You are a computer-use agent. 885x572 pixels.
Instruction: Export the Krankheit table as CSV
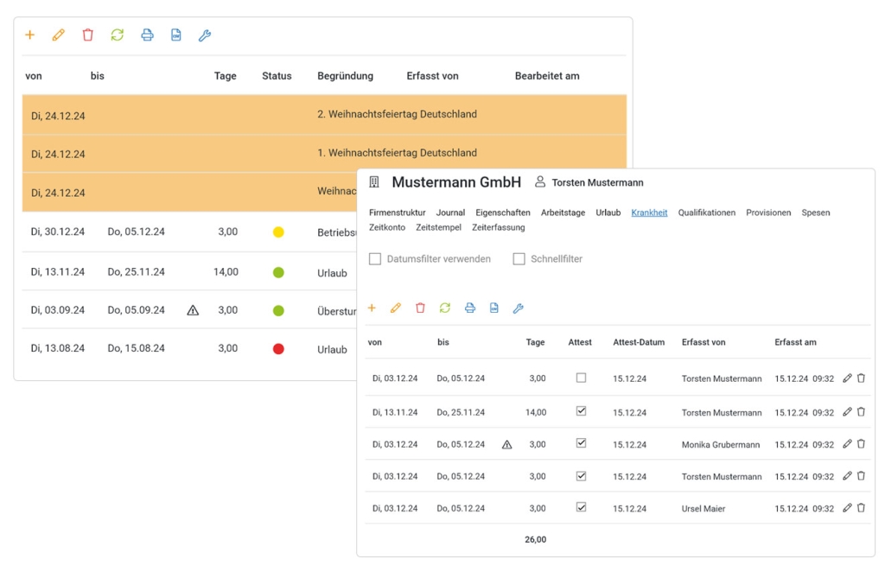(x=494, y=308)
